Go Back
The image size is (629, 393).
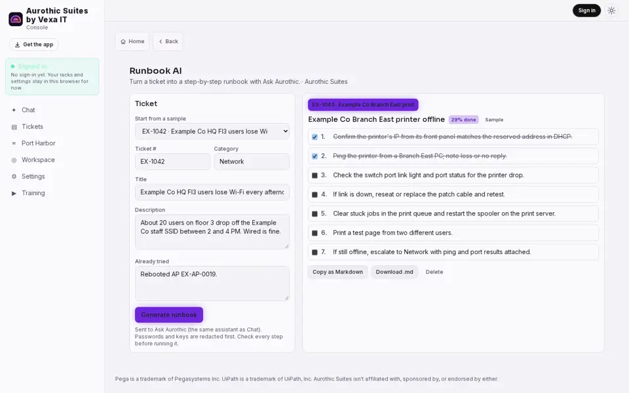point(168,41)
